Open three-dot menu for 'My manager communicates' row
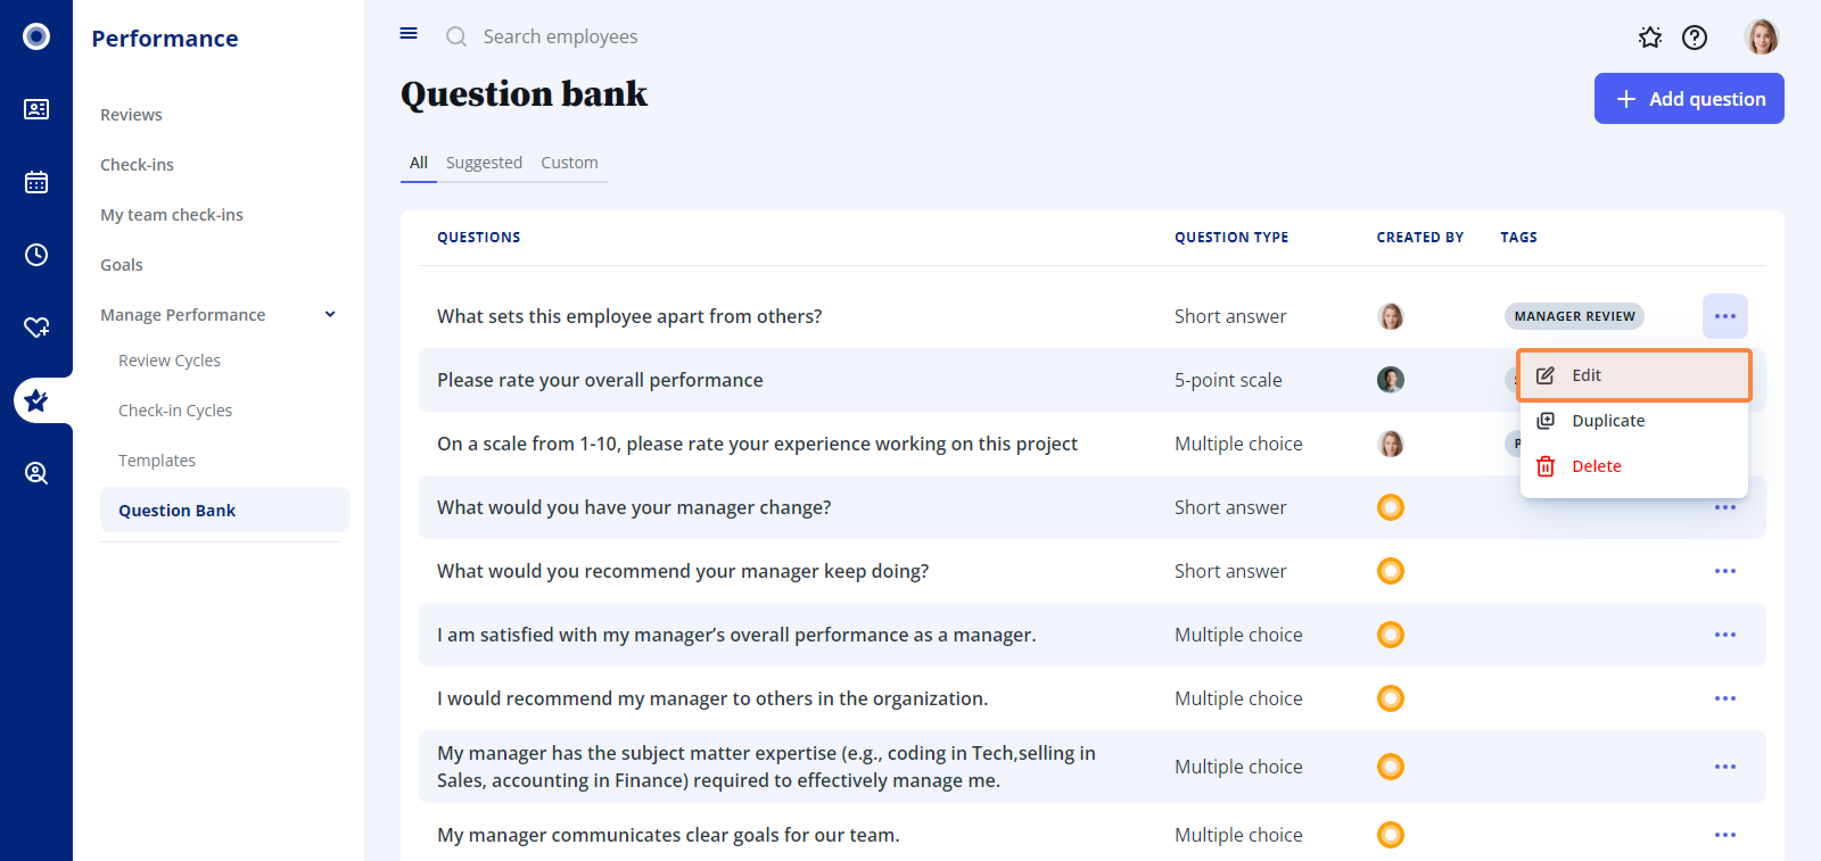 point(1724,835)
